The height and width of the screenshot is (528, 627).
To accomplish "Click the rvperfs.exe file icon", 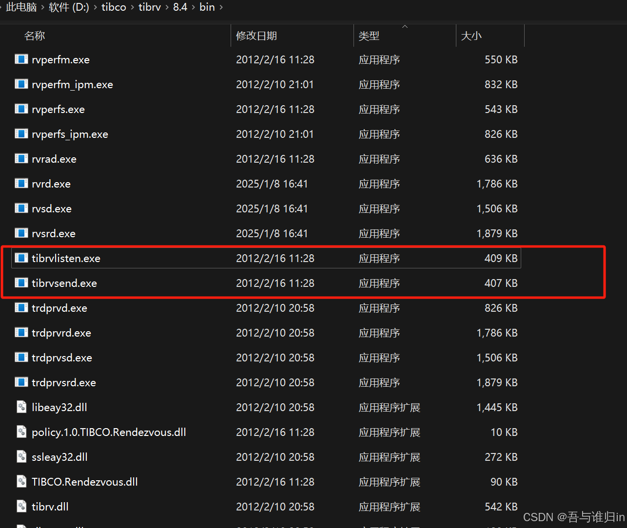I will (21, 109).
